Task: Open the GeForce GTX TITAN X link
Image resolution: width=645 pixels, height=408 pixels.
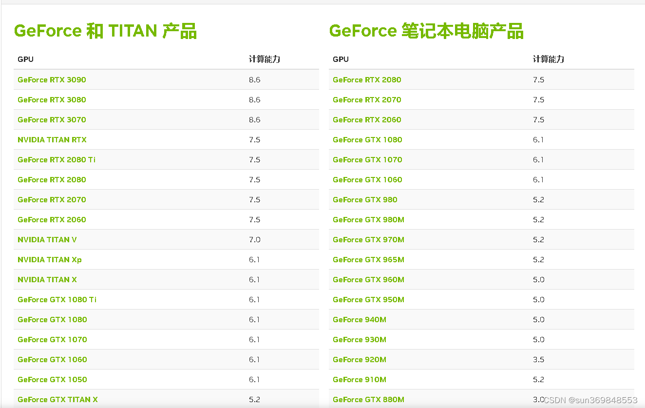Action: [x=57, y=399]
